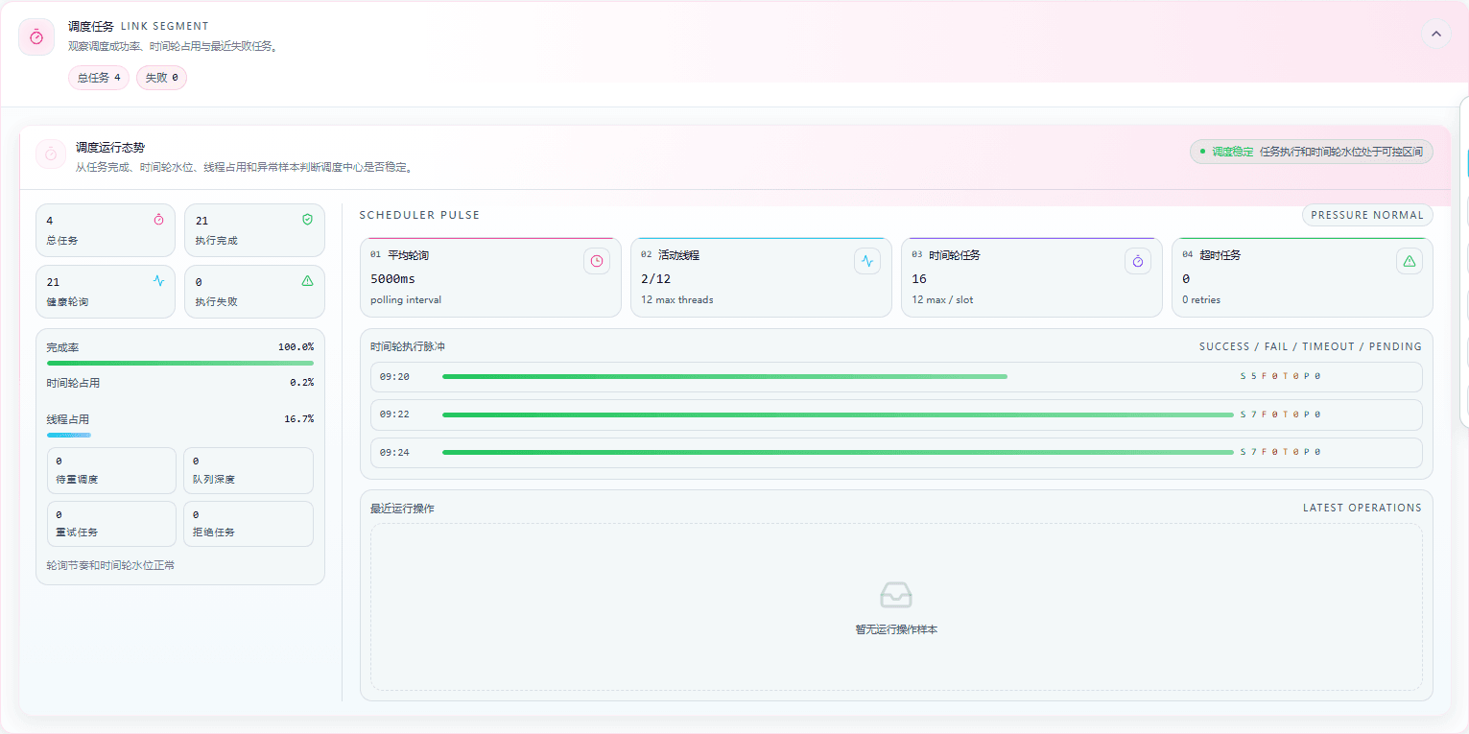Click the stopwatch icon in 总任务 card
Screen dimensions: 1469x734
point(158,220)
